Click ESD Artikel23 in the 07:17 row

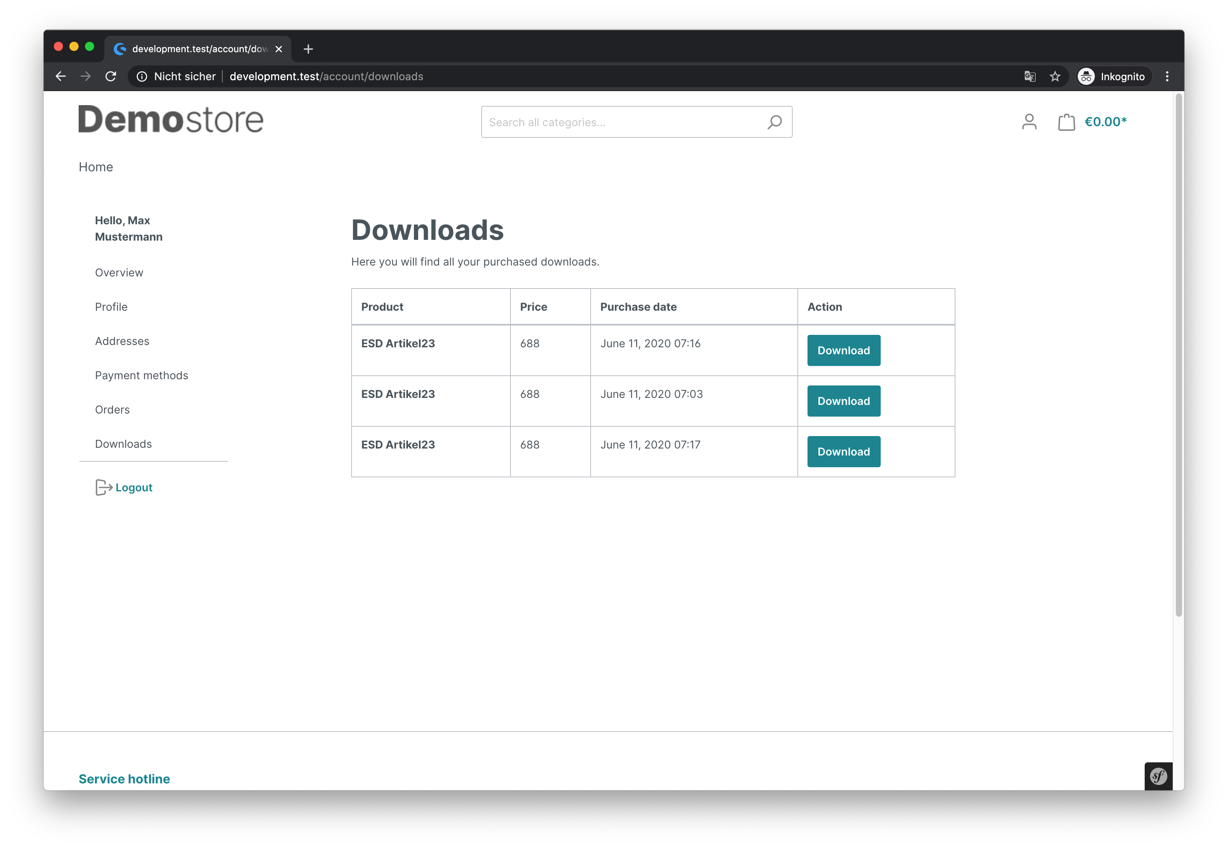click(398, 444)
